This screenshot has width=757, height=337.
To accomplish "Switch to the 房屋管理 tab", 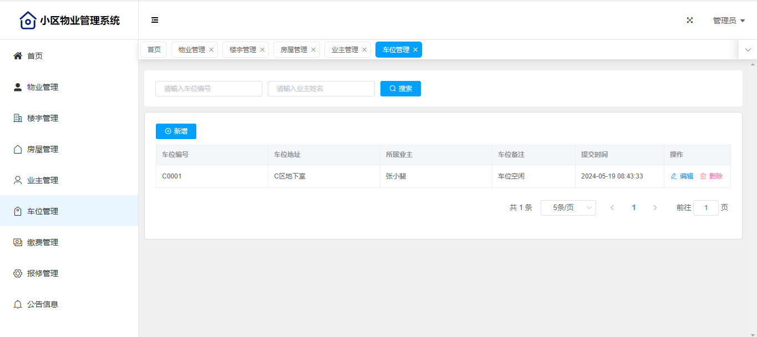I will pyautogui.click(x=293, y=50).
